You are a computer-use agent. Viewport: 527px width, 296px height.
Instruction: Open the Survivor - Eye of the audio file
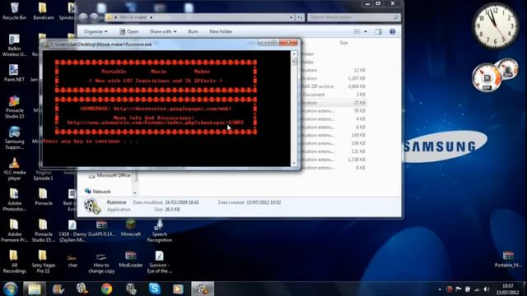point(159,261)
